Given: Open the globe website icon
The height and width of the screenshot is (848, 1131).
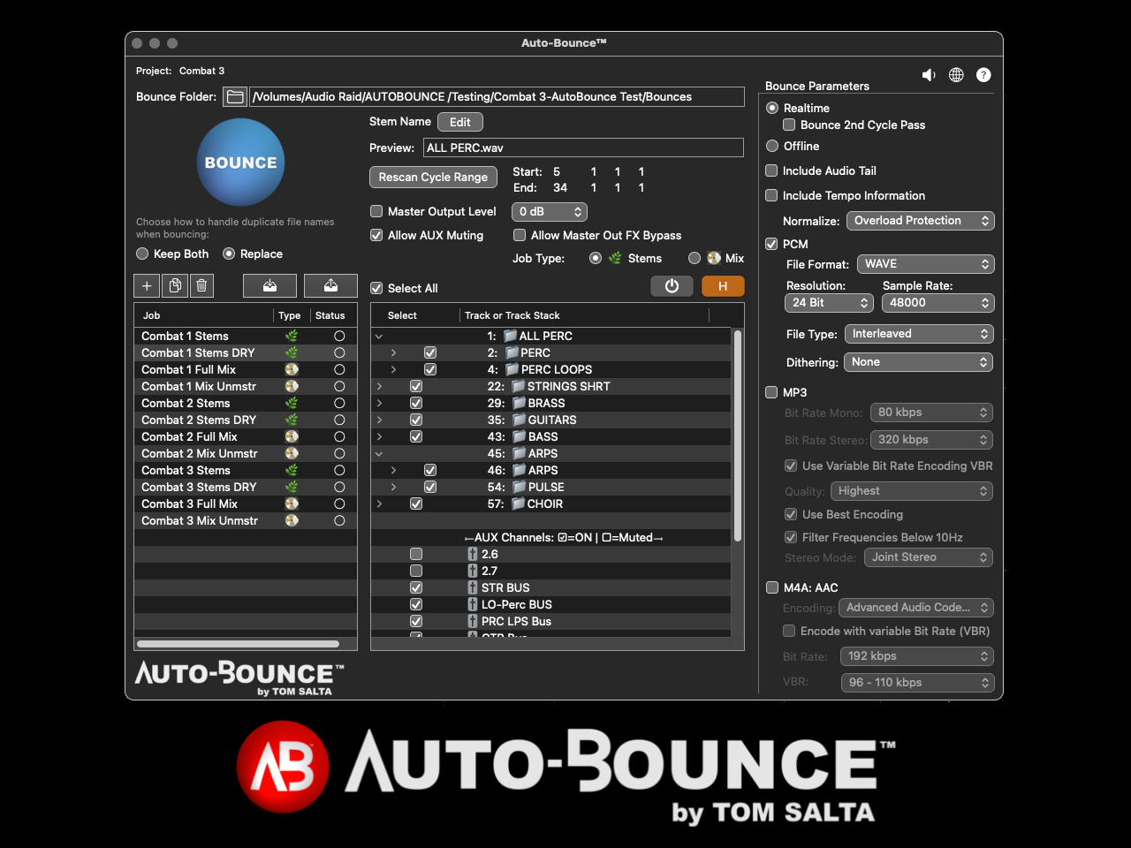Looking at the screenshot, I should tap(956, 75).
